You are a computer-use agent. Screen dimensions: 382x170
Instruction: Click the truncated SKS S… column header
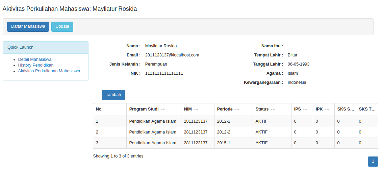(x=345, y=109)
